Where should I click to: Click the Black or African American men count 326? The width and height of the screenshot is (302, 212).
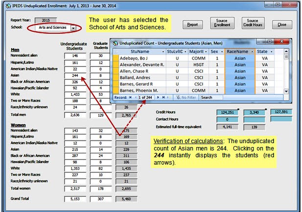point(75,82)
